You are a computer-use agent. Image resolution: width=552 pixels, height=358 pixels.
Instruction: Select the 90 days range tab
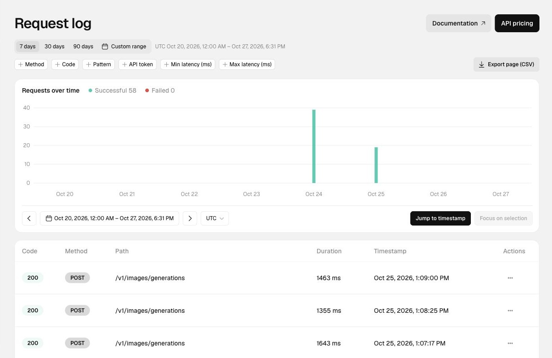pyautogui.click(x=83, y=47)
